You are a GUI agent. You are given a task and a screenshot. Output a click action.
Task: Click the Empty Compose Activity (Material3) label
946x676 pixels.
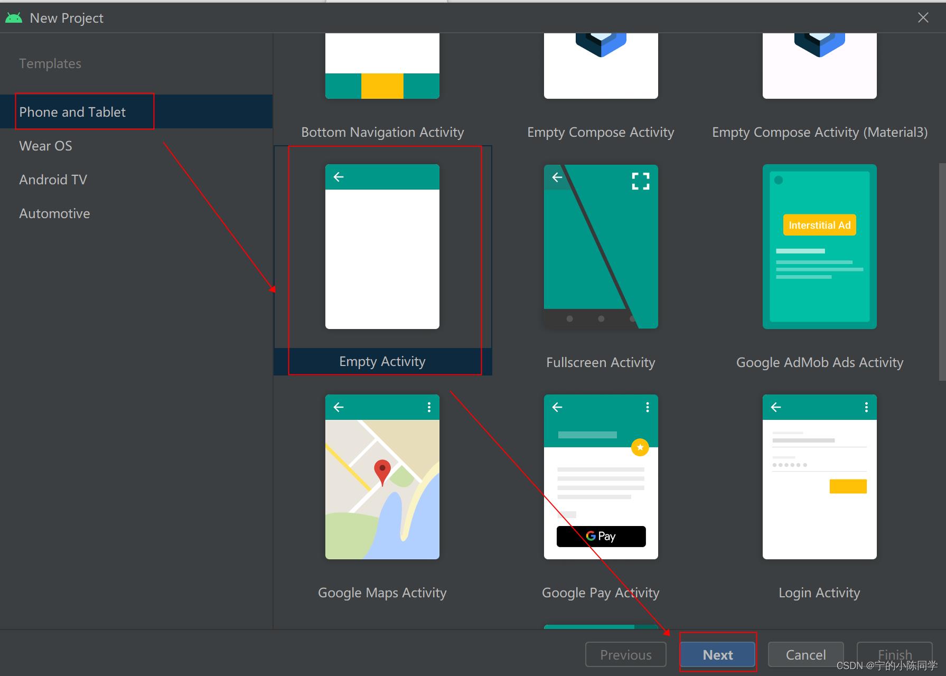pyautogui.click(x=820, y=133)
